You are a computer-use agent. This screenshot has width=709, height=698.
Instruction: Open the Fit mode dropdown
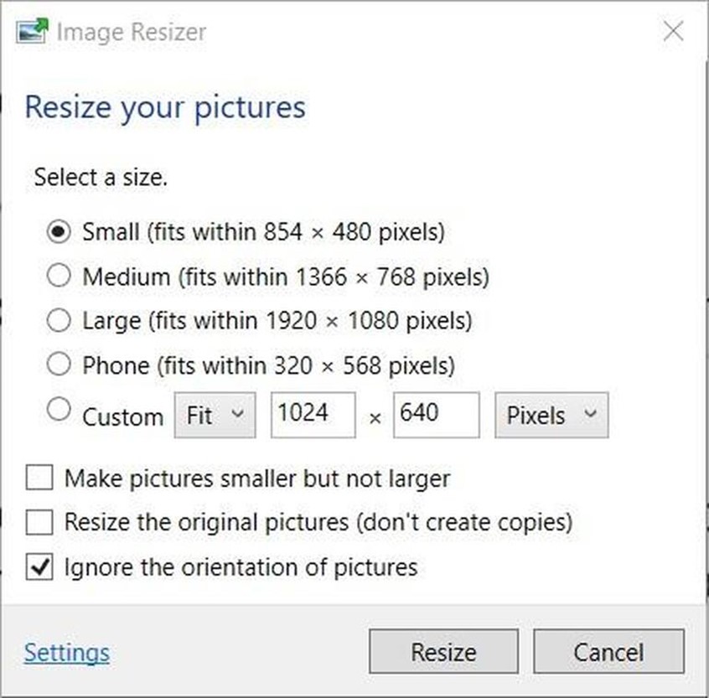tap(215, 415)
